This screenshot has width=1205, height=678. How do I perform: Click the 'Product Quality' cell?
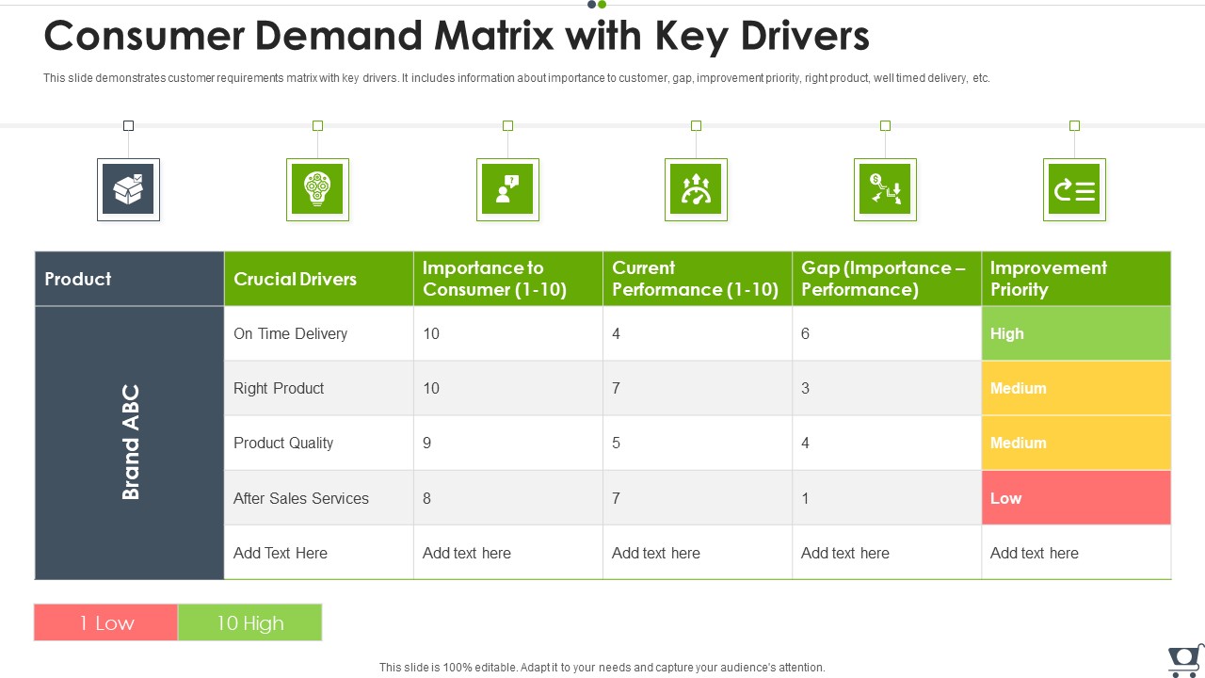pos(318,443)
